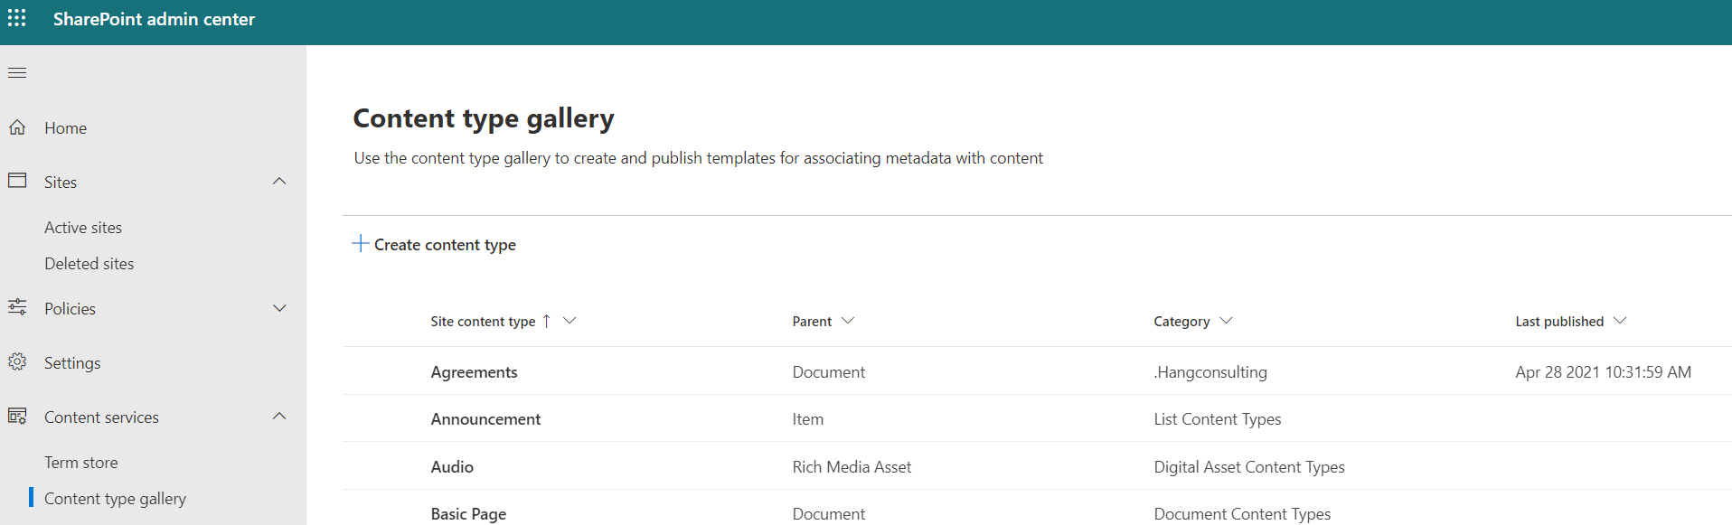Click the hamburger menu to collapse navigation
This screenshot has width=1732, height=525.
[16, 72]
